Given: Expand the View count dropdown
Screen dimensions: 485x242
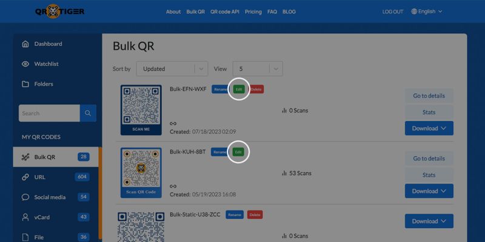Looking at the screenshot, I should [257, 69].
